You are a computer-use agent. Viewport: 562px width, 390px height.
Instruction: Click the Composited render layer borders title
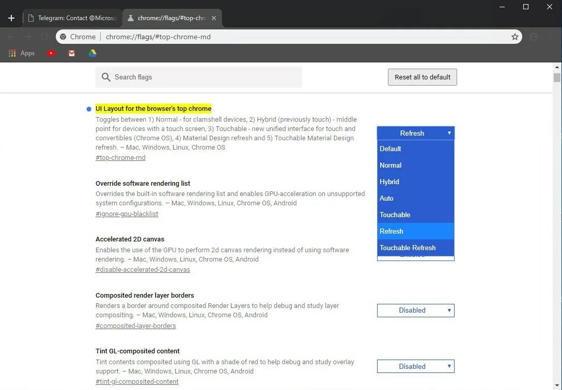(145, 296)
